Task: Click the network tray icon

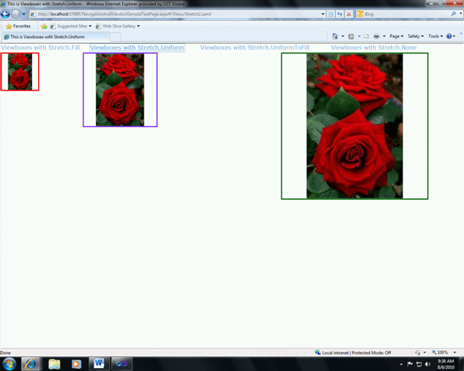Action: (419, 364)
